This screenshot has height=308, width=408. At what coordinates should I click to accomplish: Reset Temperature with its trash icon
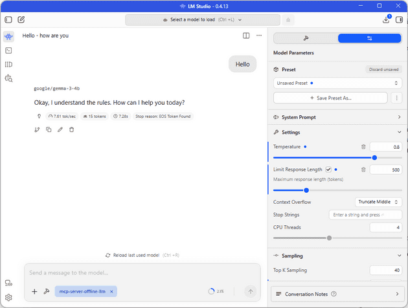tap(363, 147)
